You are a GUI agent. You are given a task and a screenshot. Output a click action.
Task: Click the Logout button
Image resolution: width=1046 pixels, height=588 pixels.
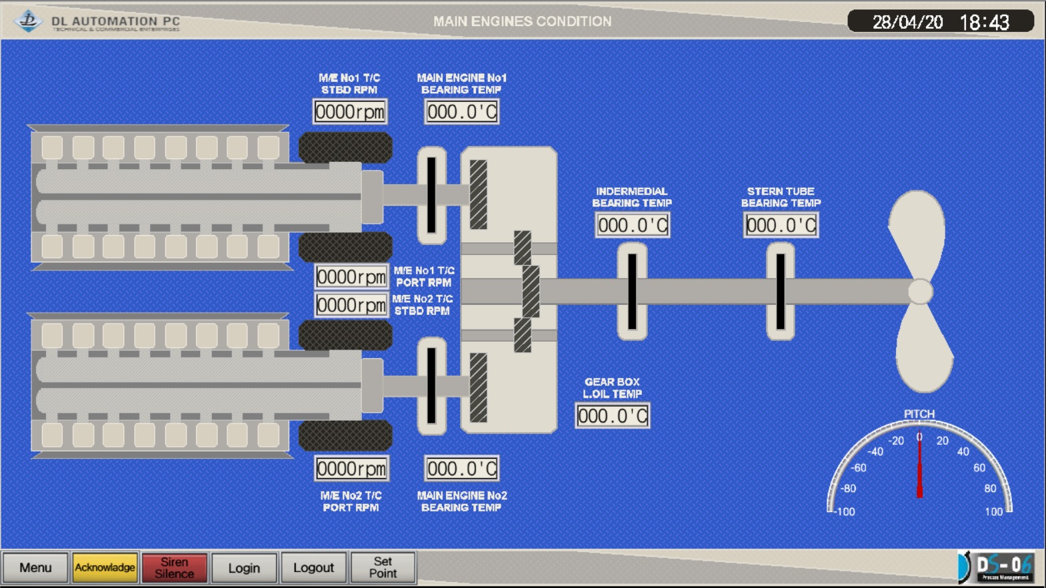(x=313, y=567)
